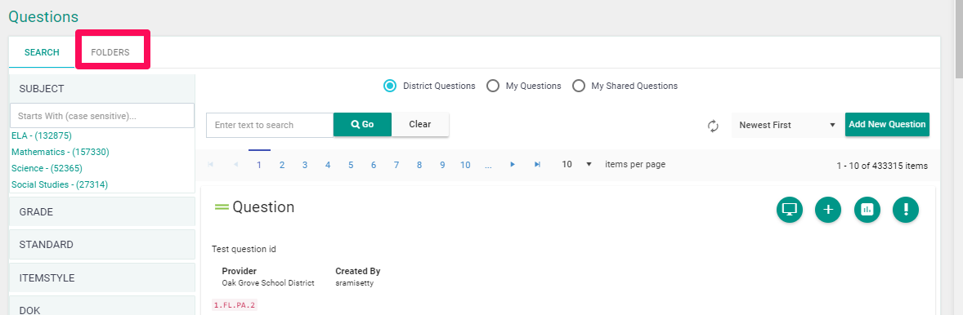Filter by Science subject link
The image size is (963, 315).
(47, 169)
